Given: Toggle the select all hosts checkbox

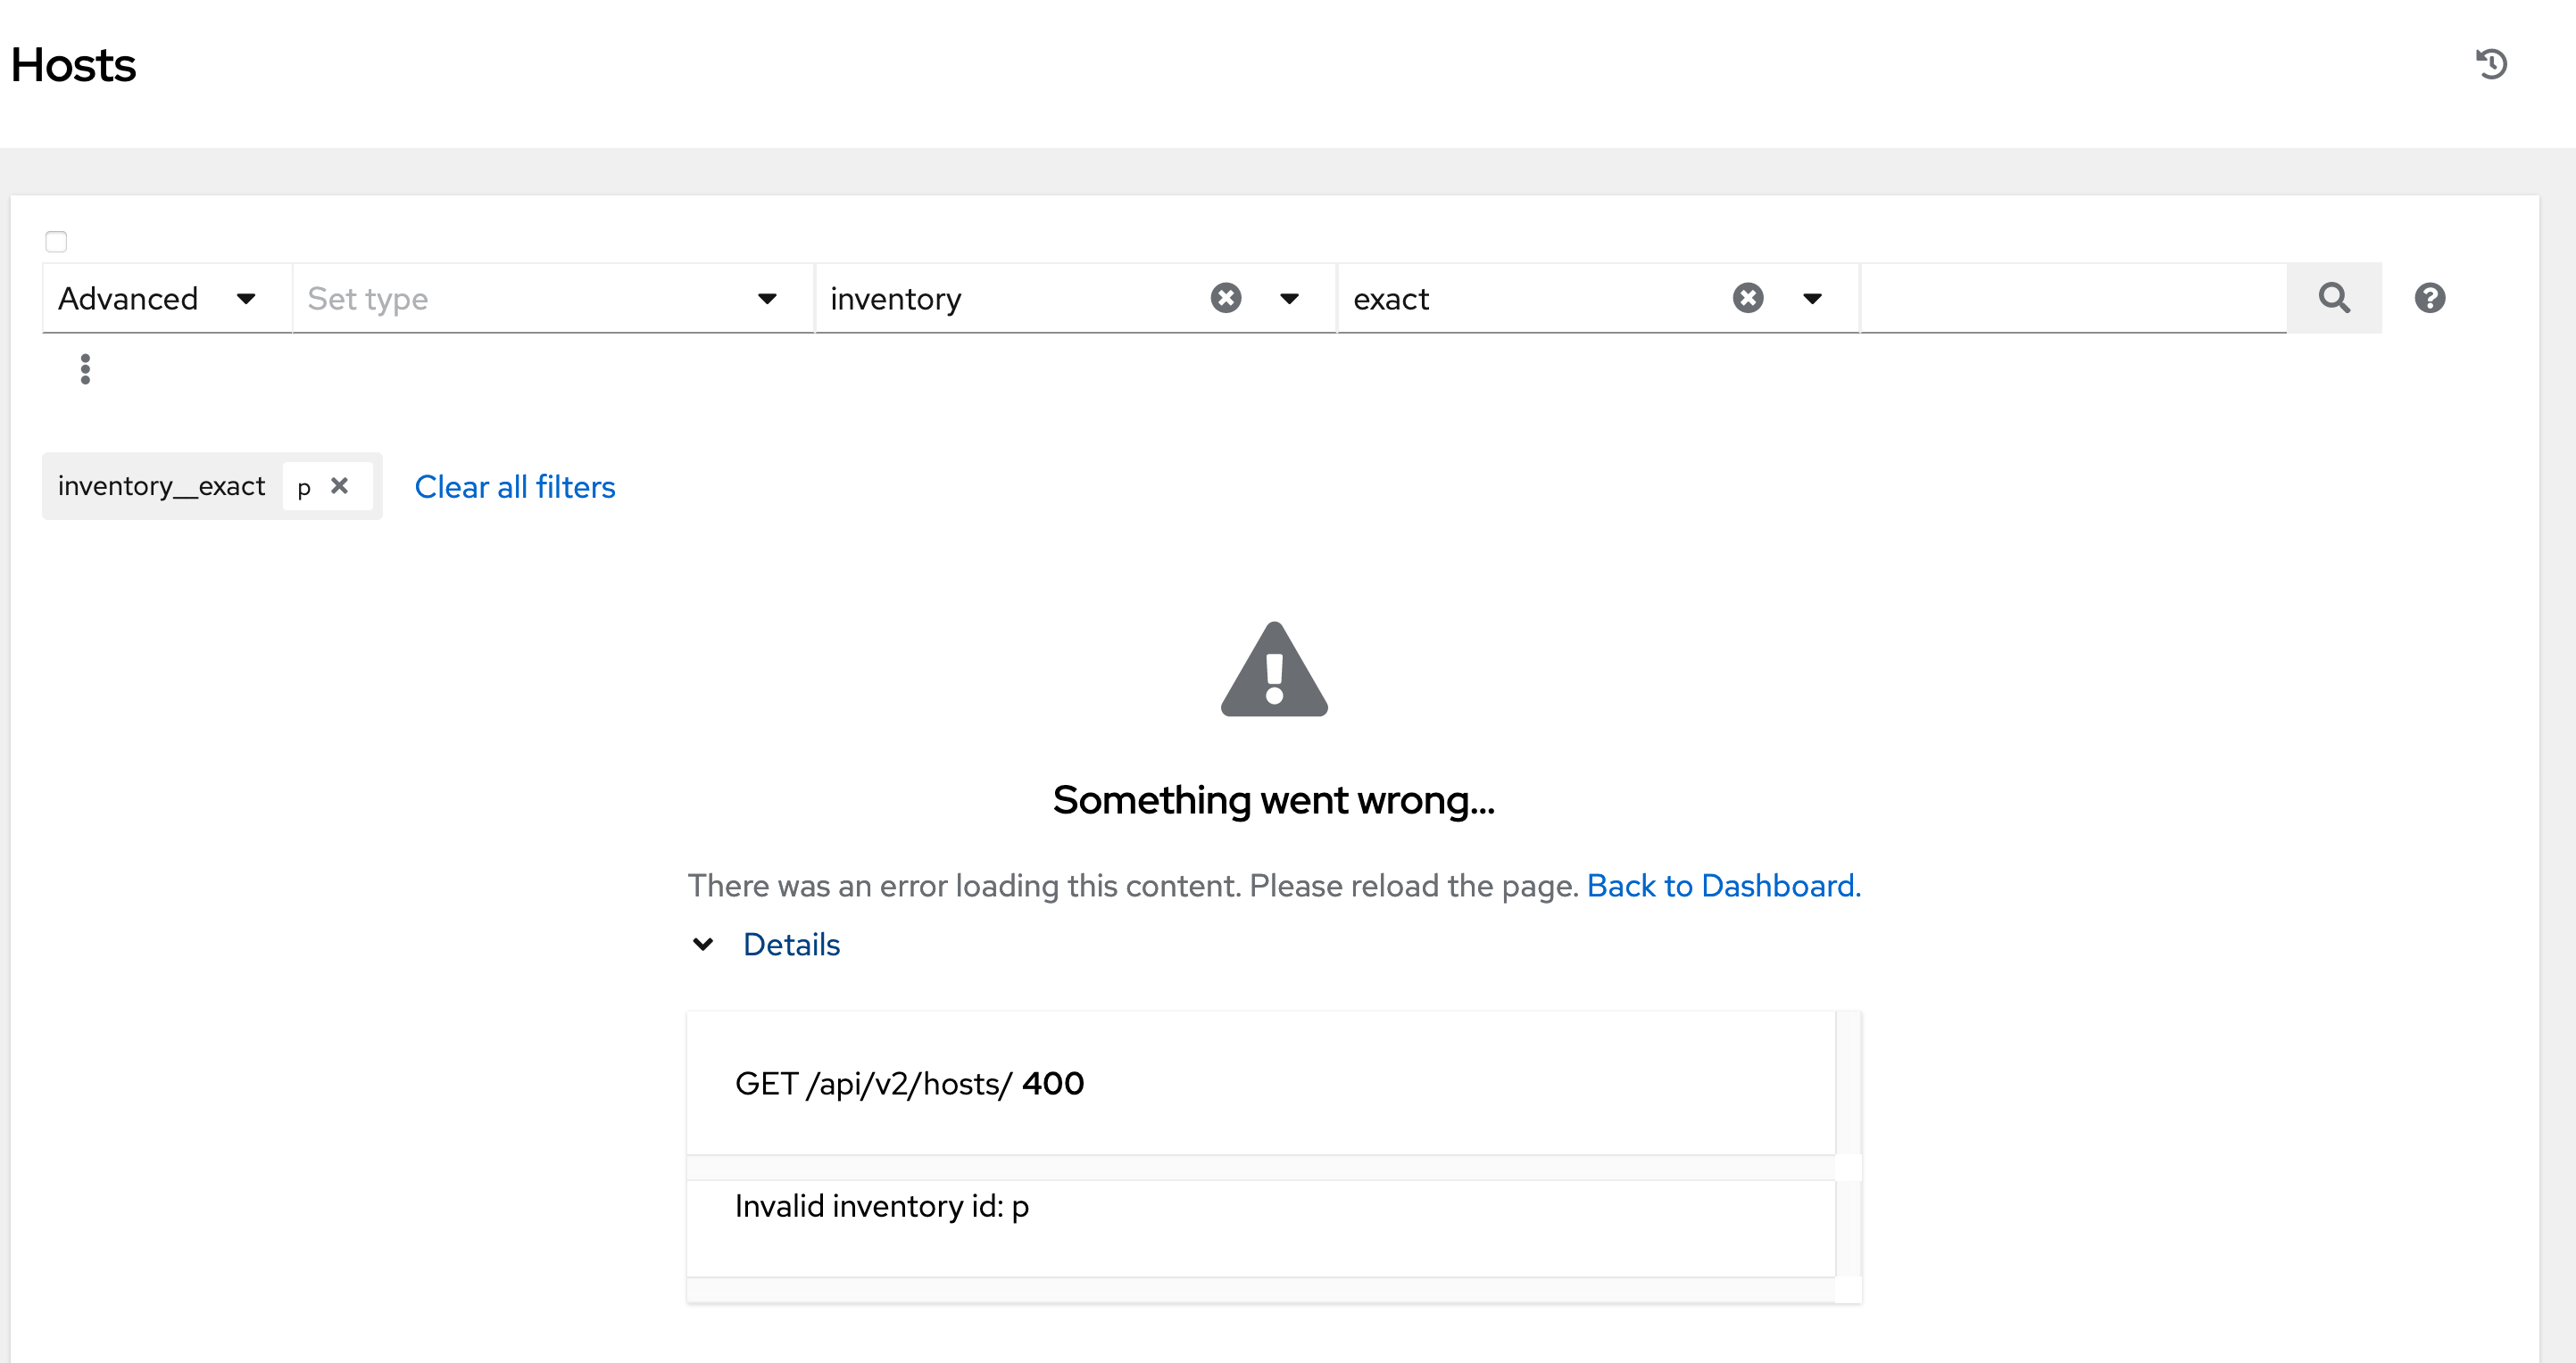Looking at the screenshot, I should [56, 242].
